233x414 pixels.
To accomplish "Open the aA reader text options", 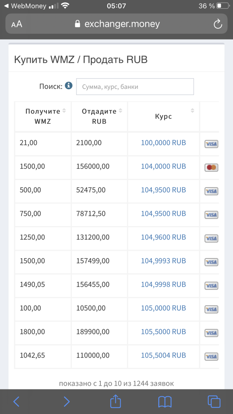I will (x=16, y=24).
